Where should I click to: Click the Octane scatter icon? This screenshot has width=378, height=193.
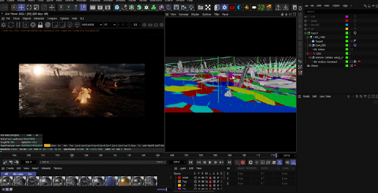pyautogui.click(x=261, y=7)
